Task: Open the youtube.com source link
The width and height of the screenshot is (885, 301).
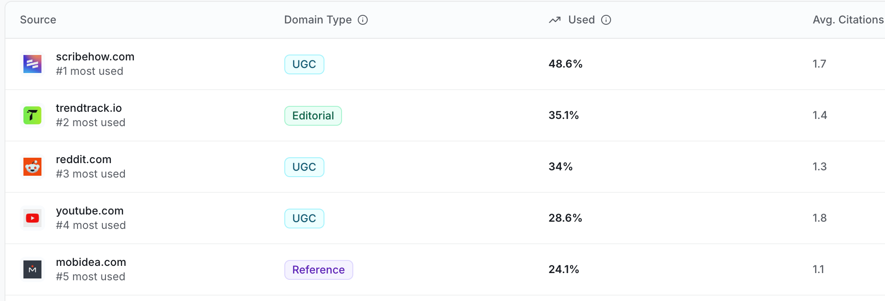Action: coord(90,211)
